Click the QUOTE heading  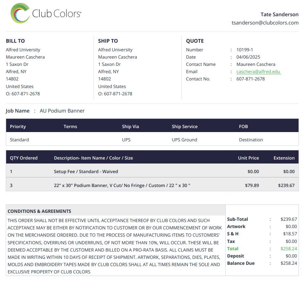[x=195, y=41]
